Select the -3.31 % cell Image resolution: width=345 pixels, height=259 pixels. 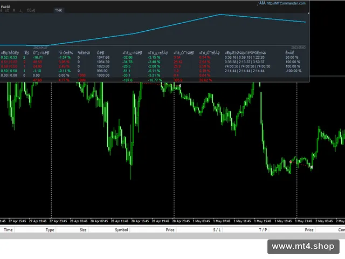(154, 76)
